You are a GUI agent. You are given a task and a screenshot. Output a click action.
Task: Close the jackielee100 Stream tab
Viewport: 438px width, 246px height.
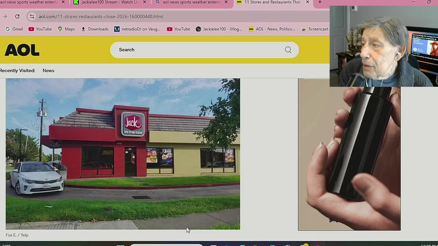point(144,2)
